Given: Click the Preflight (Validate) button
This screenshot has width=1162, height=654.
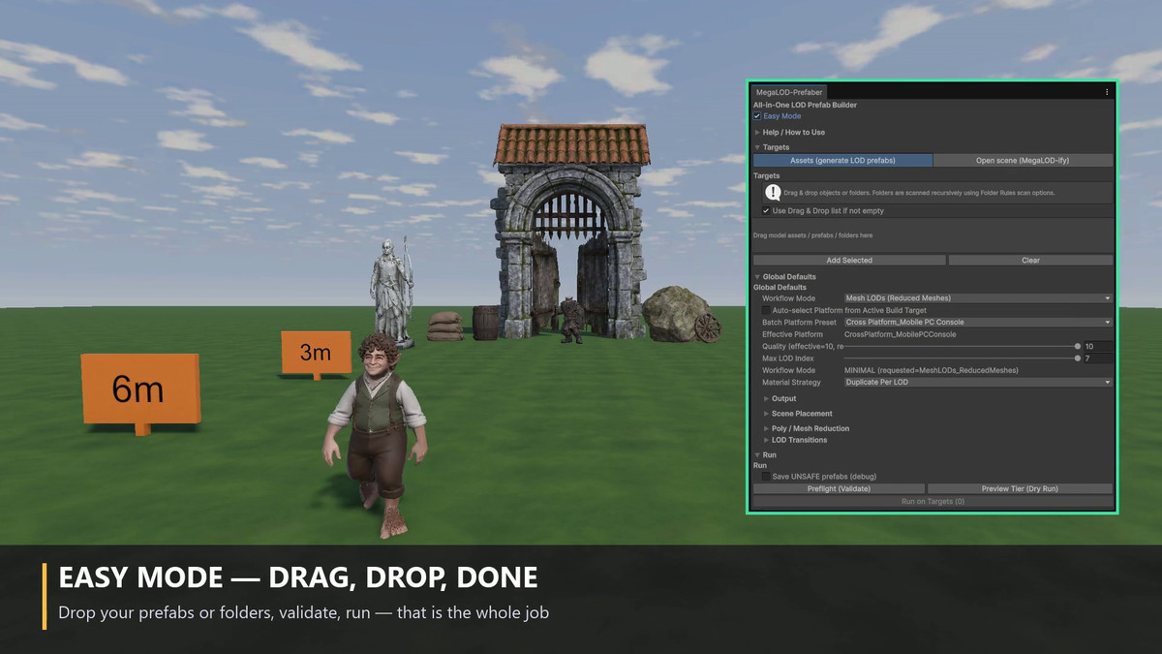Looking at the screenshot, I should tap(839, 488).
